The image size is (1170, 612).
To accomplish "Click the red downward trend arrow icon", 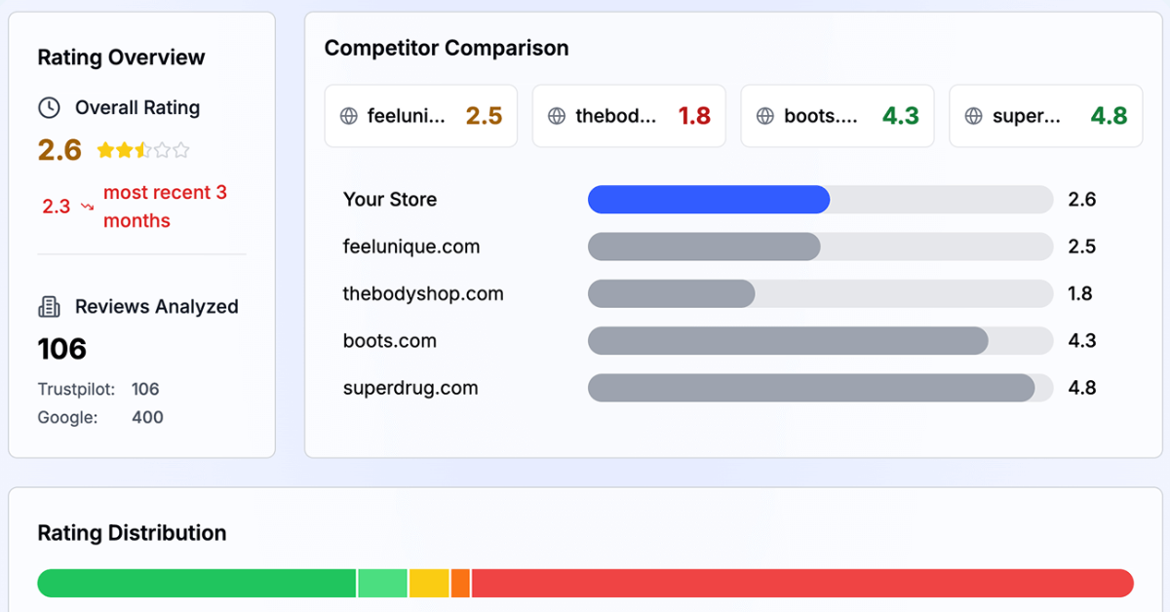I will tap(87, 207).
